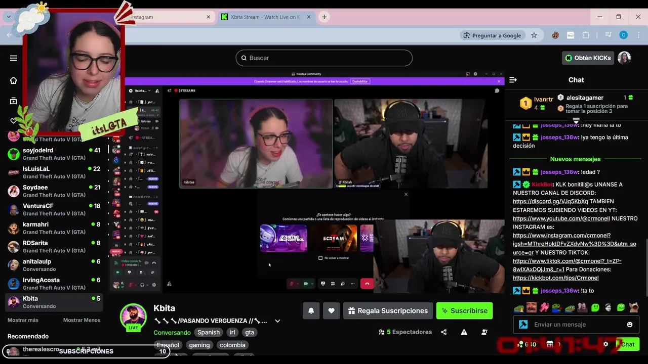This screenshot has height=364, width=648.
Task: Toggle follow heart button for Kbita
Action: pos(331,311)
